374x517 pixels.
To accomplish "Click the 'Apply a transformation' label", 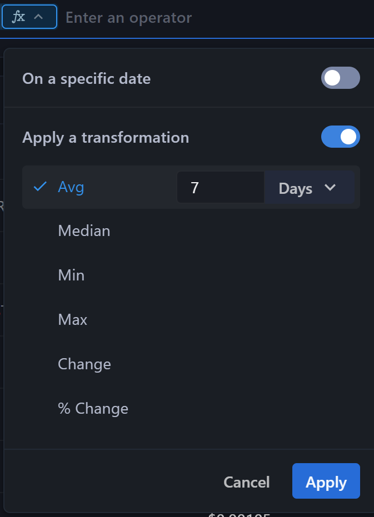I will tap(106, 138).
